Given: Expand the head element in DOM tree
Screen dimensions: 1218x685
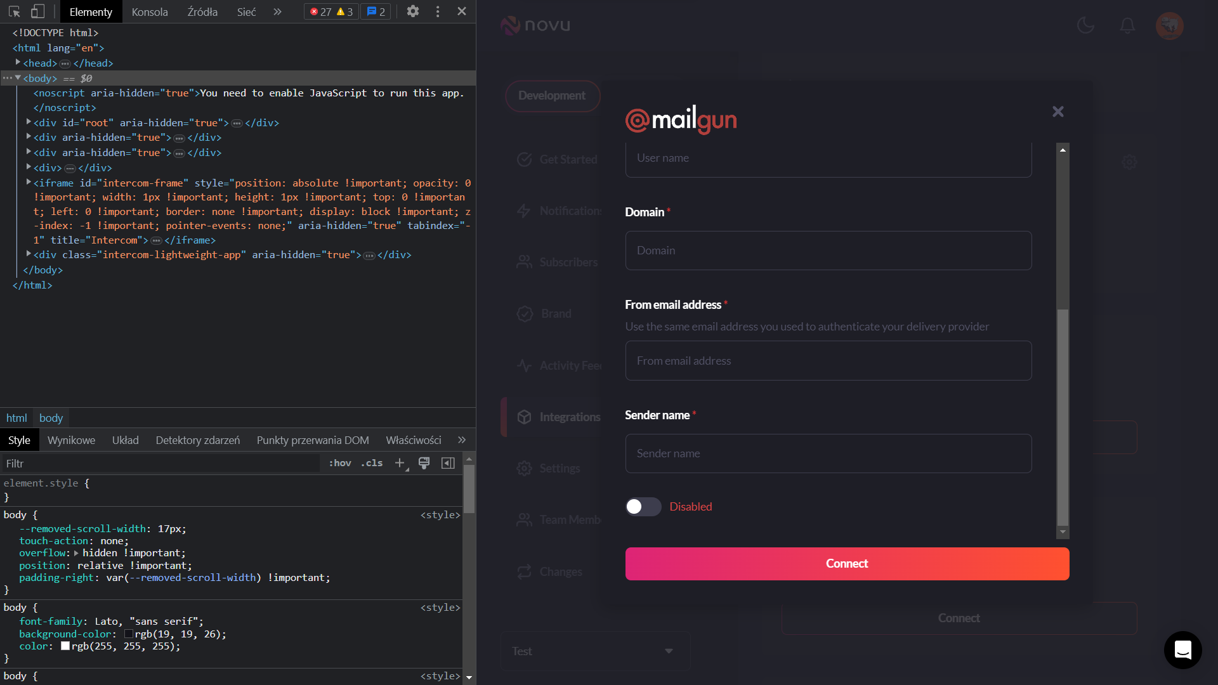Looking at the screenshot, I should [x=18, y=63].
